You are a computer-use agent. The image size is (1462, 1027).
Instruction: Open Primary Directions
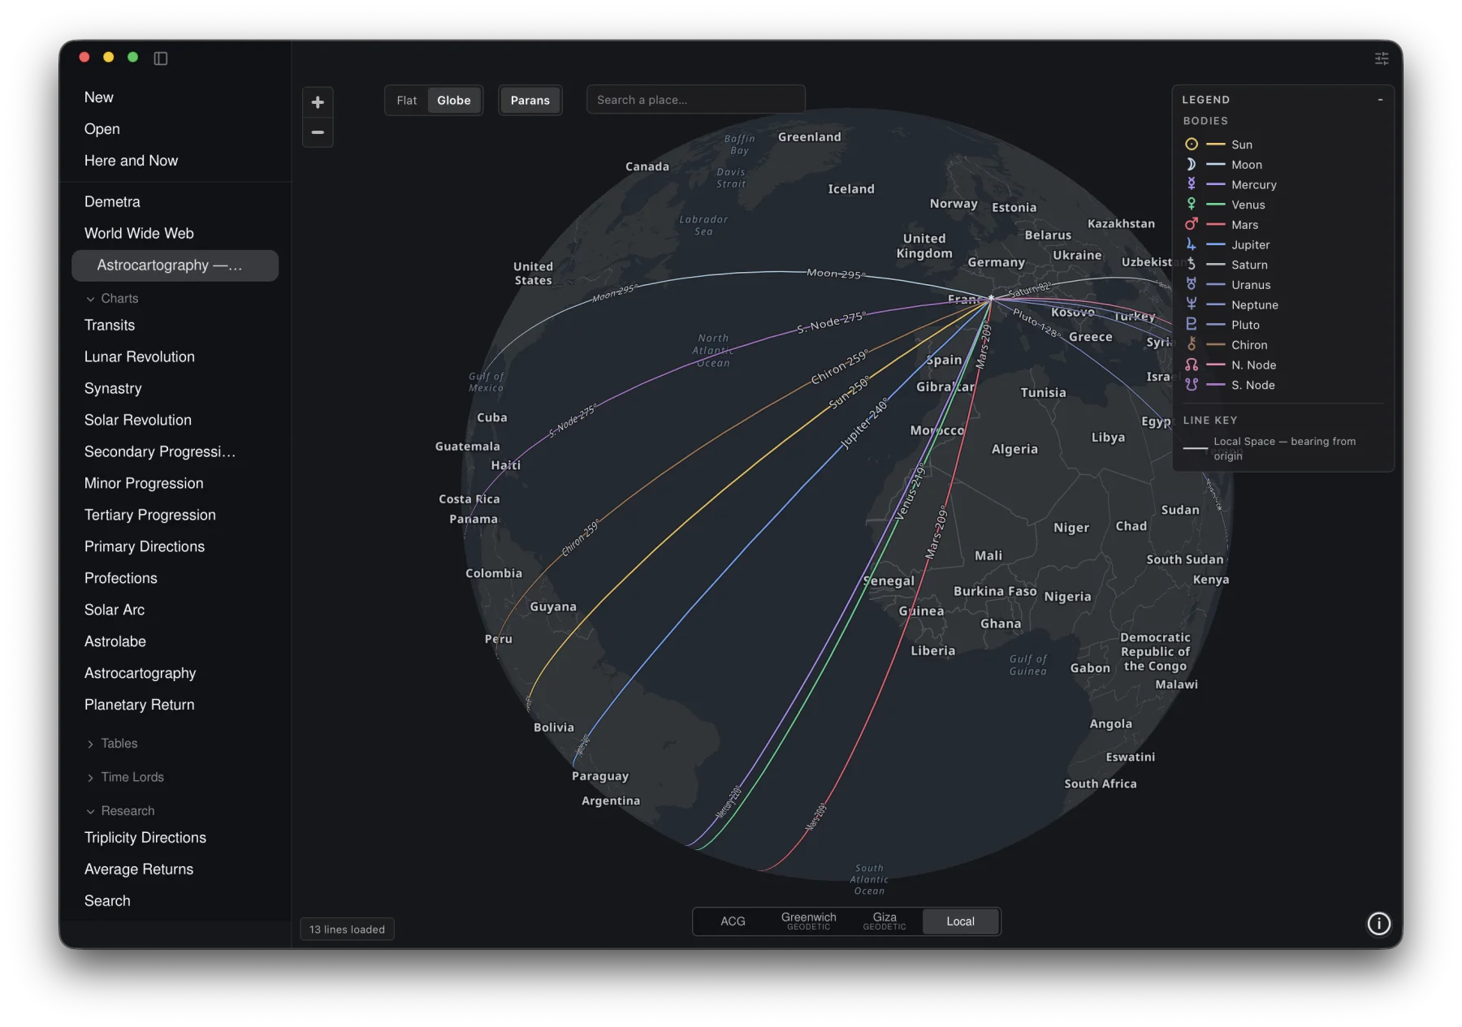145,547
